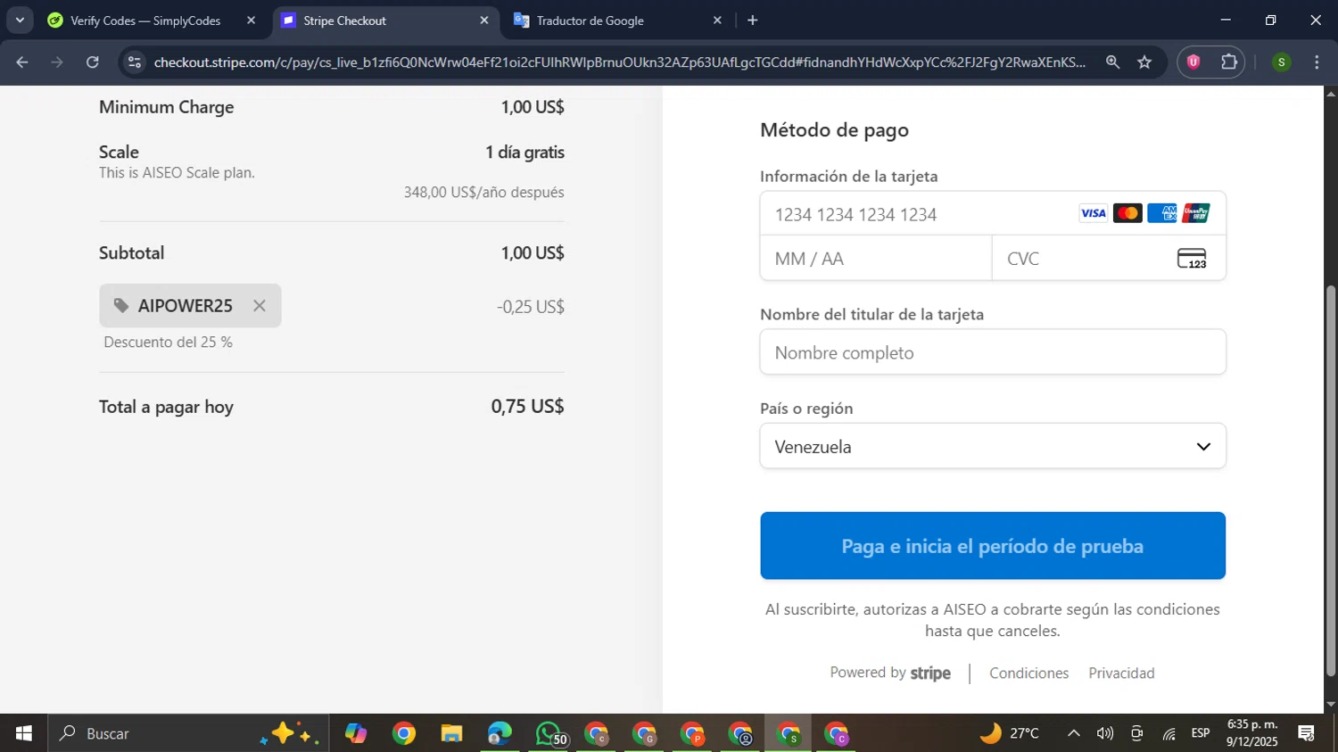Click the Total a pagar hoy amount 0,75 US$
The image size is (1338, 752).
coord(527,407)
